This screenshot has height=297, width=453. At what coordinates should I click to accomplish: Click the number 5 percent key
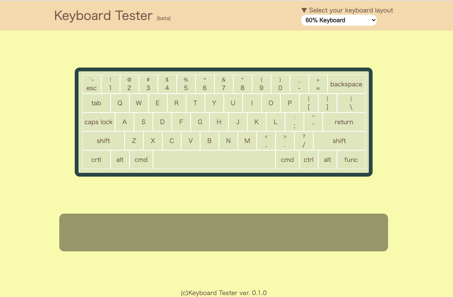186,84
